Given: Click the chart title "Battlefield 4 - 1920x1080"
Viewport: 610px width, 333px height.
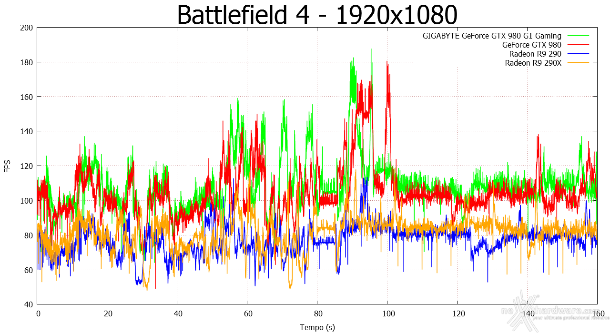Looking at the screenshot, I should click(x=317, y=15).
